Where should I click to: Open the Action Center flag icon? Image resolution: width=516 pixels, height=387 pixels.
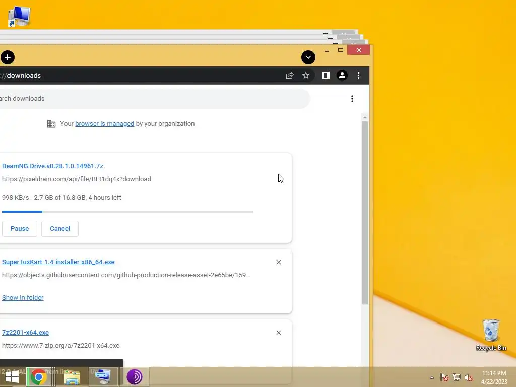[x=444, y=377]
